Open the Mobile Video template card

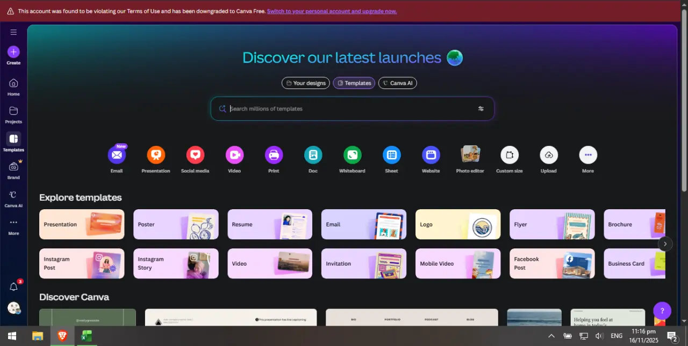pos(458,263)
